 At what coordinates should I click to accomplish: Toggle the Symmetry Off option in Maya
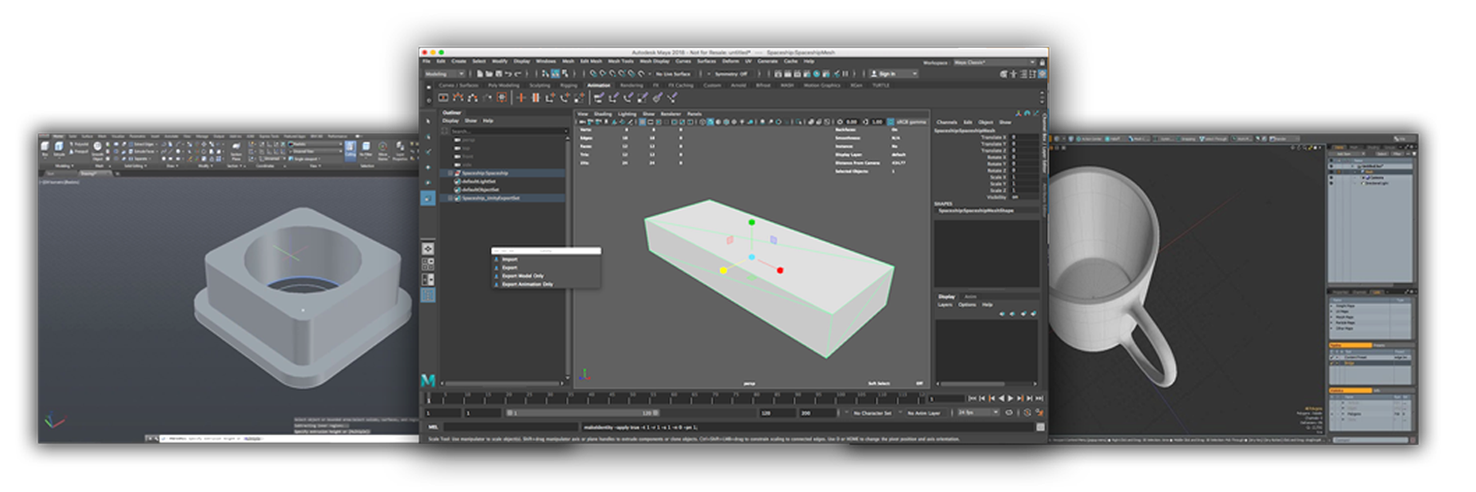(730, 74)
